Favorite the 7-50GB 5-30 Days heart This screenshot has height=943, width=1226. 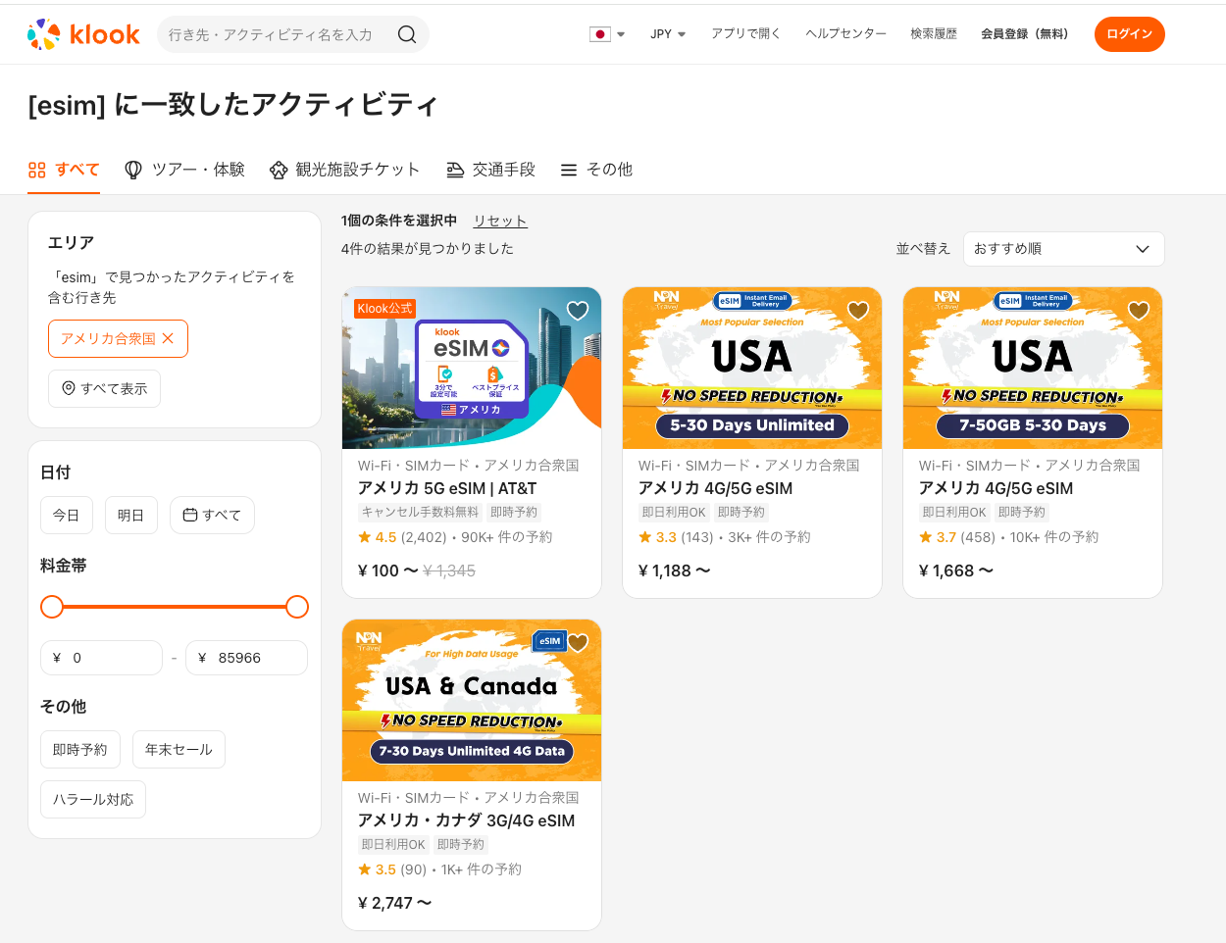pos(1139,311)
